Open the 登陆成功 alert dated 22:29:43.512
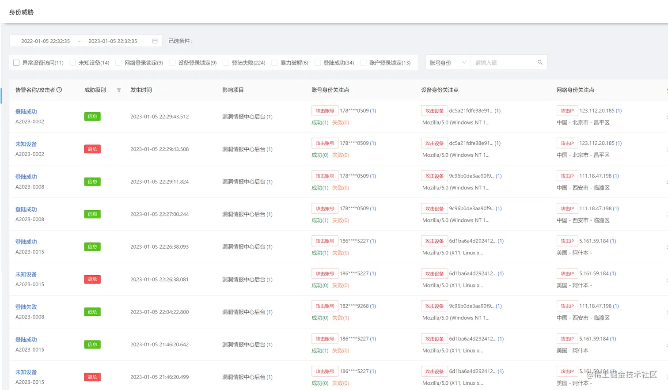Viewport: 668px width, 390px height. coord(26,112)
